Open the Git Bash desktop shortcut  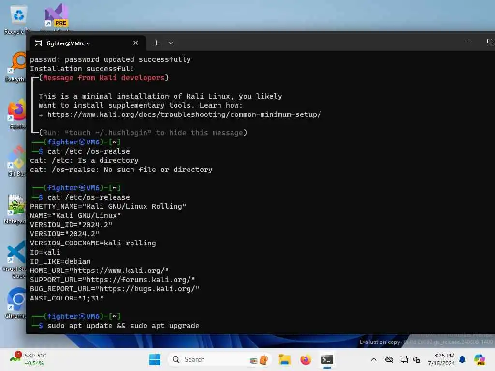click(x=16, y=161)
